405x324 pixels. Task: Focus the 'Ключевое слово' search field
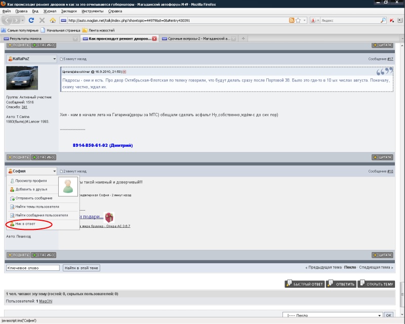(32, 268)
